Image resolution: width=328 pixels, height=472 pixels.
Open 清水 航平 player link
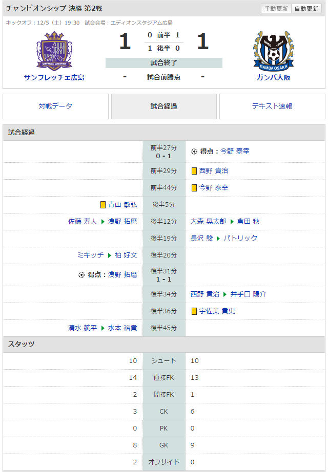(83, 328)
